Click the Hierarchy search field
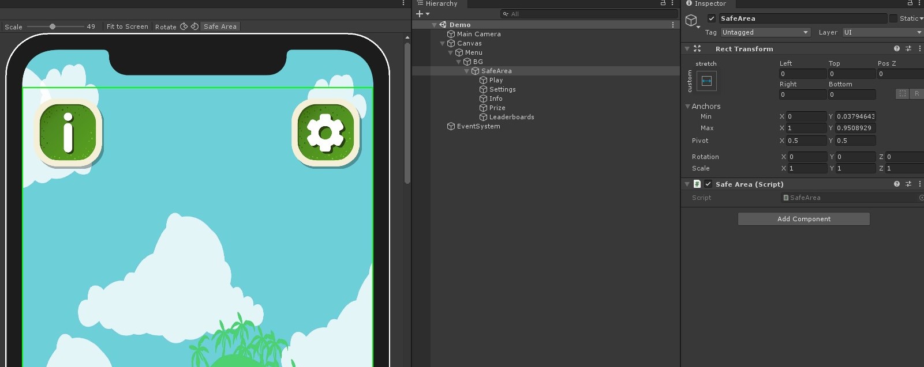 click(589, 14)
